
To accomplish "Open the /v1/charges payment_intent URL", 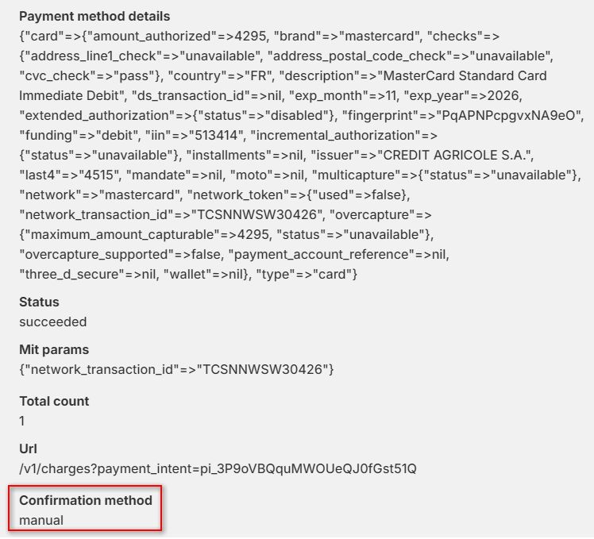I will (x=218, y=468).
